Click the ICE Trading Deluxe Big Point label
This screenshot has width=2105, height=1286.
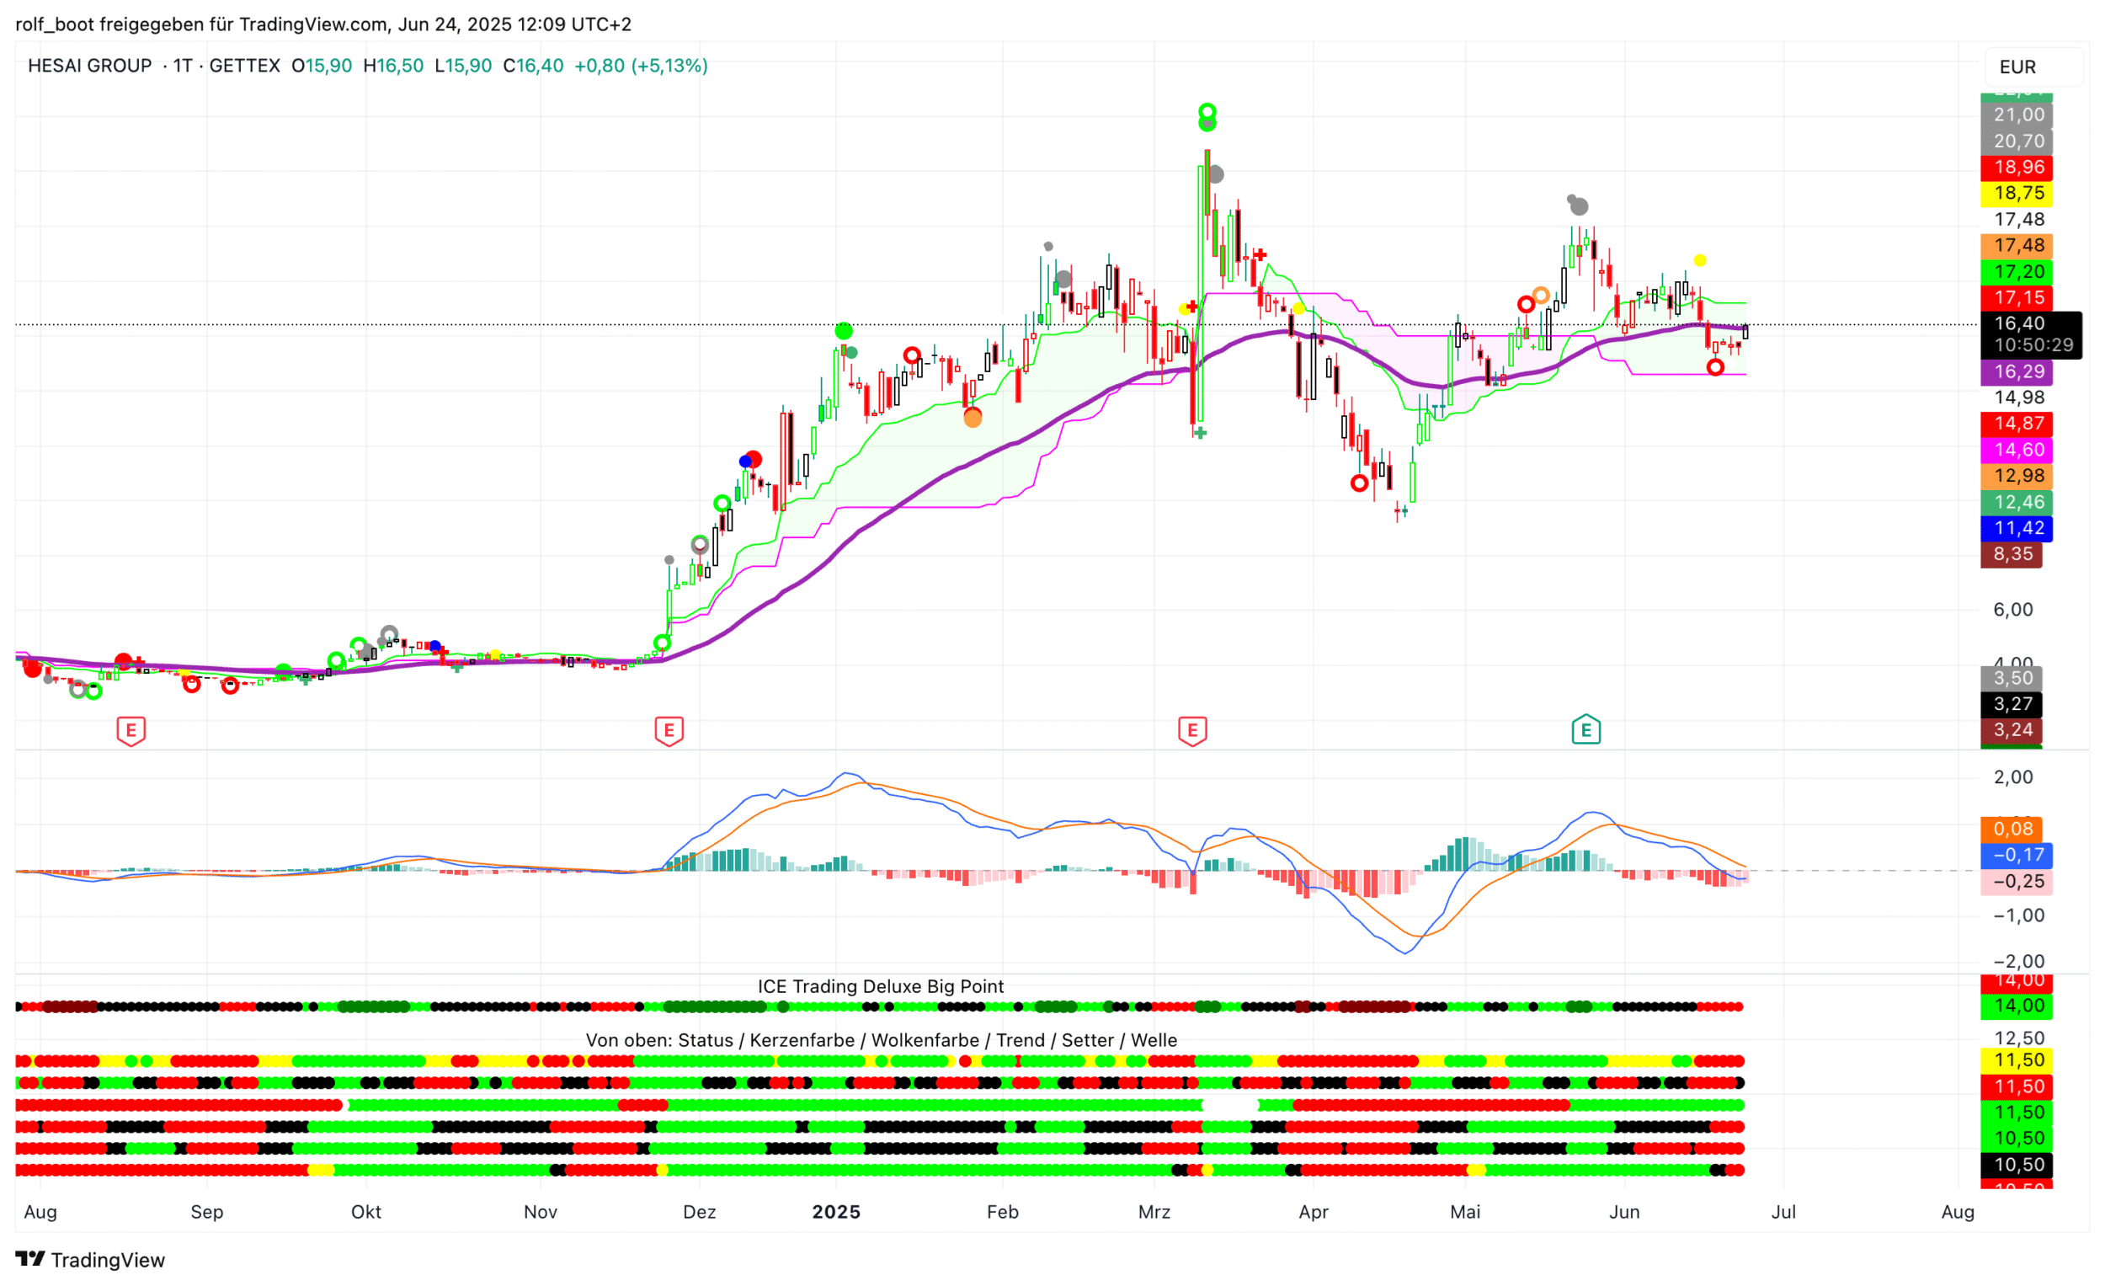[881, 986]
